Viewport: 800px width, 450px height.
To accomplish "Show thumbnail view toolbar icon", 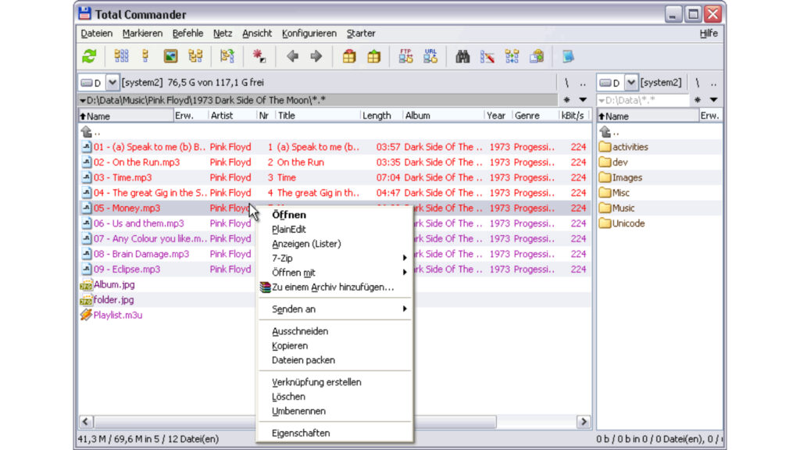I will [x=170, y=56].
